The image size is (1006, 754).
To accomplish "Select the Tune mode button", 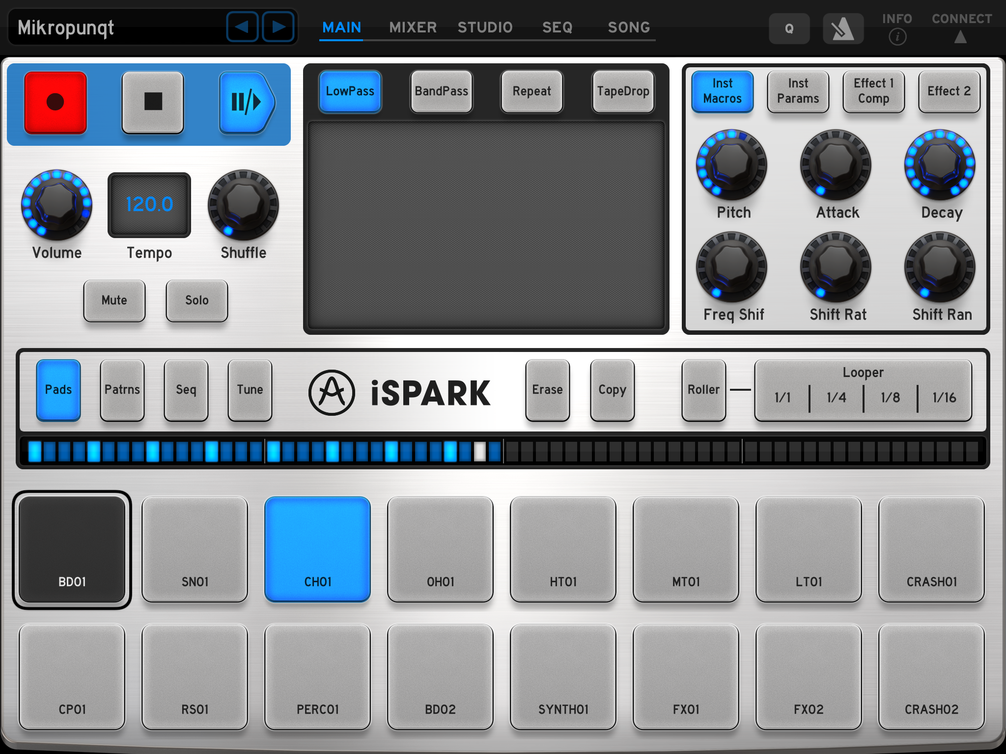I will 250,390.
